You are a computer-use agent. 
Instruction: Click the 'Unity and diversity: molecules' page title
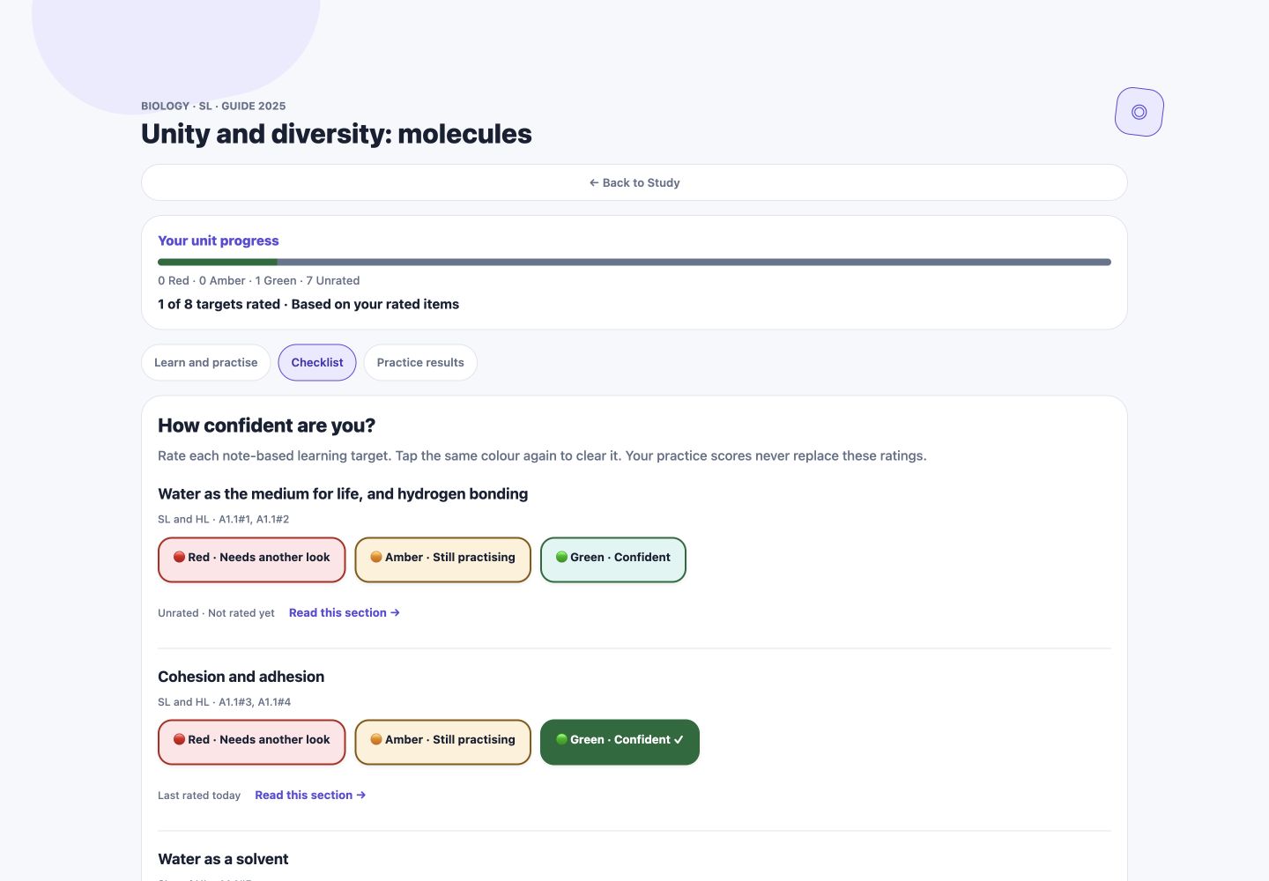[x=337, y=134]
